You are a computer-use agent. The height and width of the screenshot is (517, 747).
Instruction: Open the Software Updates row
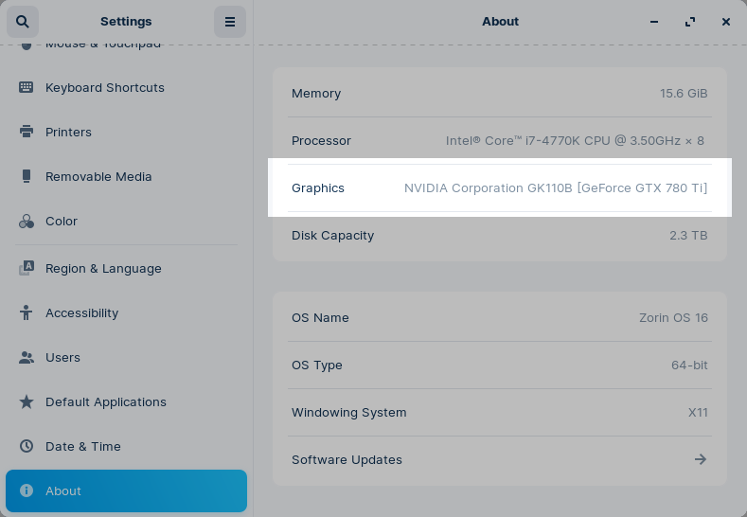499,459
